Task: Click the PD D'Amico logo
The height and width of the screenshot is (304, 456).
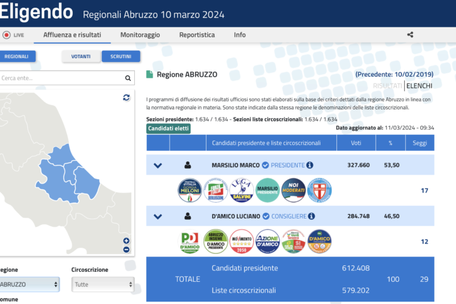Action: pyautogui.click(x=189, y=241)
